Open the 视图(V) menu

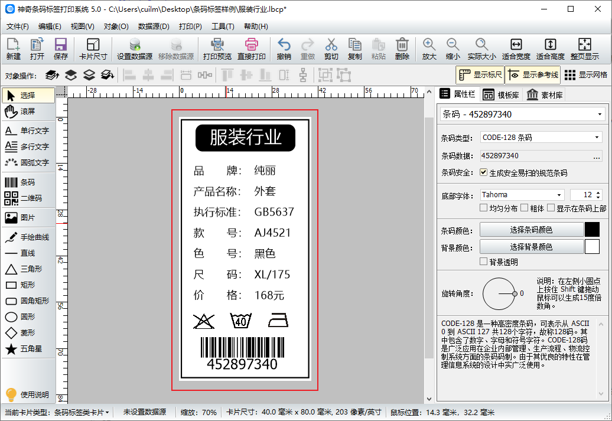[x=82, y=27]
